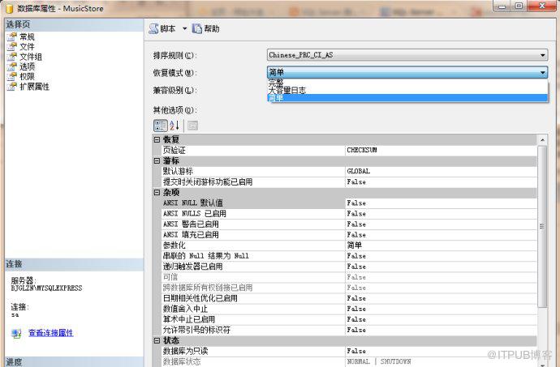560x367 pixels.
Task: Click the 帮助 help button
Action: point(206,28)
